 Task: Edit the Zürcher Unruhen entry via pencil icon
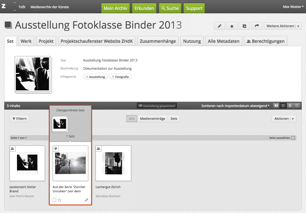(x=87, y=200)
